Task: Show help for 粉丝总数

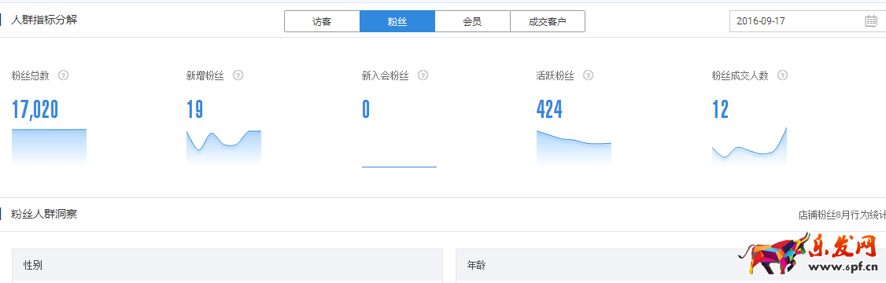Action: coord(63,75)
